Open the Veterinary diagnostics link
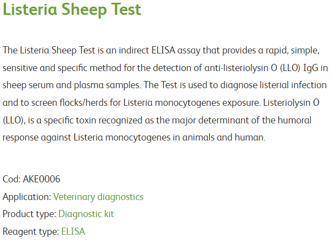This screenshot has width=332, height=243. pos(98,197)
